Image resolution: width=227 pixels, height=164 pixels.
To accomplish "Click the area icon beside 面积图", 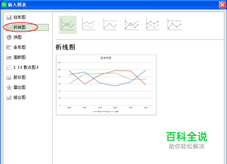I will [x=9, y=57].
